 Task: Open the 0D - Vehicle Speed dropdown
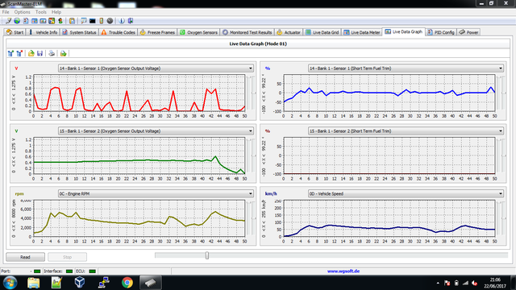[x=406, y=193]
